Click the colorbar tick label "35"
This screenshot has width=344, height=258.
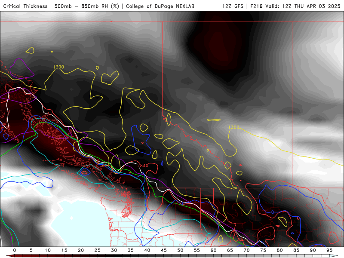pyautogui.click(x=131, y=250)
